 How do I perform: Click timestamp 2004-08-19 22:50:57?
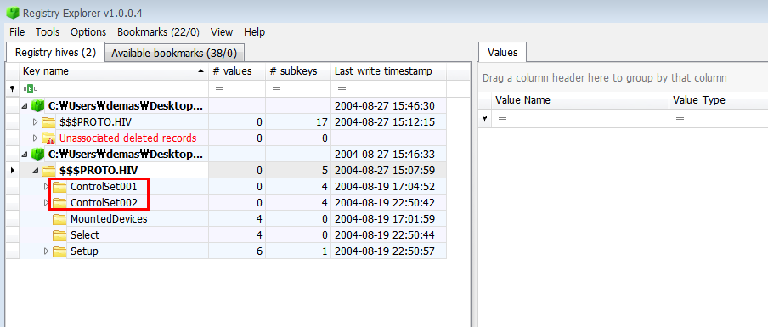coord(385,251)
